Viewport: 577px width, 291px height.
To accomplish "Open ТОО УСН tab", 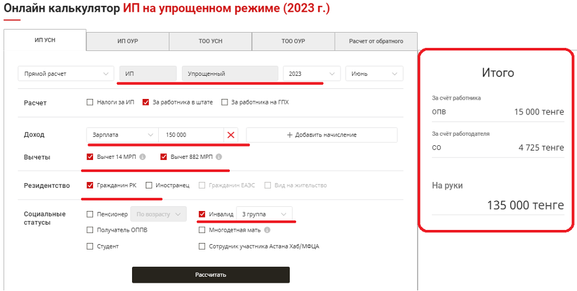I will click(x=210, y=41).
